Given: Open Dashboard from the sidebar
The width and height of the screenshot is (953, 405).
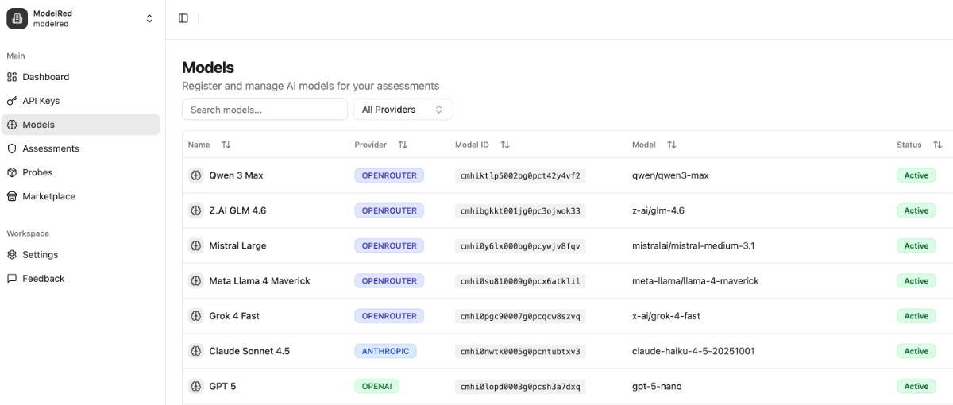Looking at the screenshot, I should (x=45, y=77).
